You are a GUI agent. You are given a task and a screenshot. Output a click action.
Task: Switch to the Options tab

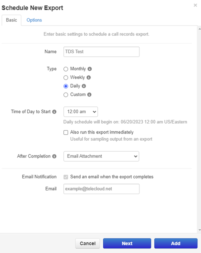tap(34, 20)
